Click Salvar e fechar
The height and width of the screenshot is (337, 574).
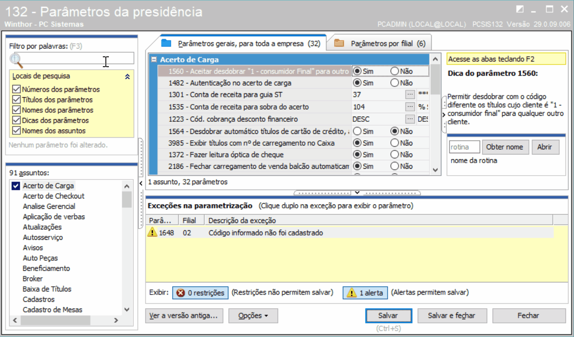tap(451, 315)
